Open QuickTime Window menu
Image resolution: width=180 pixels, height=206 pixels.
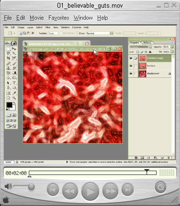click(83, 18)
